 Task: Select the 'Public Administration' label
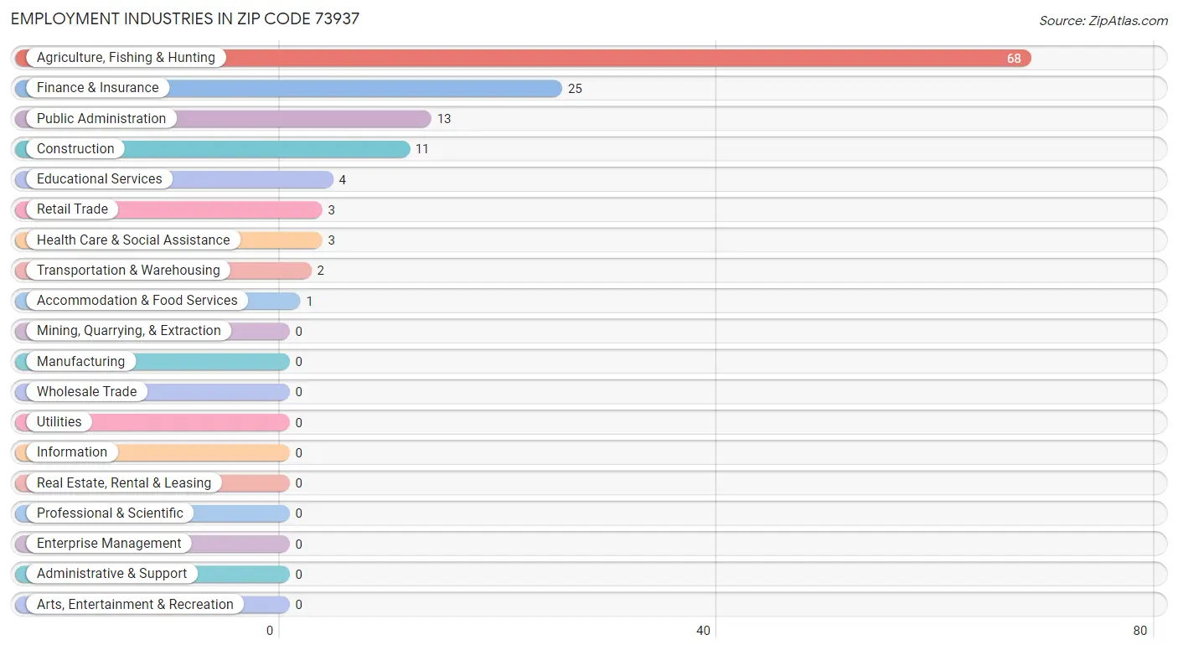pos(101,119)
